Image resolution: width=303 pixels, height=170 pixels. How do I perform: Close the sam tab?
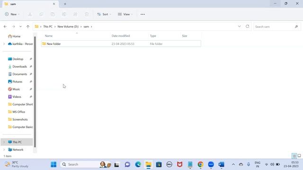54,4
